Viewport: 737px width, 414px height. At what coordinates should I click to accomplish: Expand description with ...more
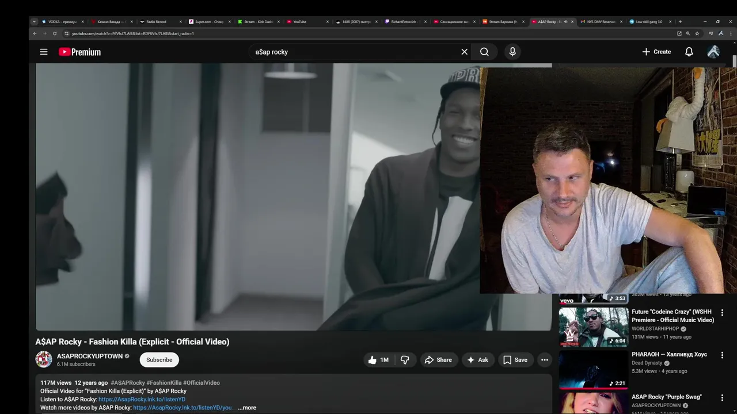(247, 408)
